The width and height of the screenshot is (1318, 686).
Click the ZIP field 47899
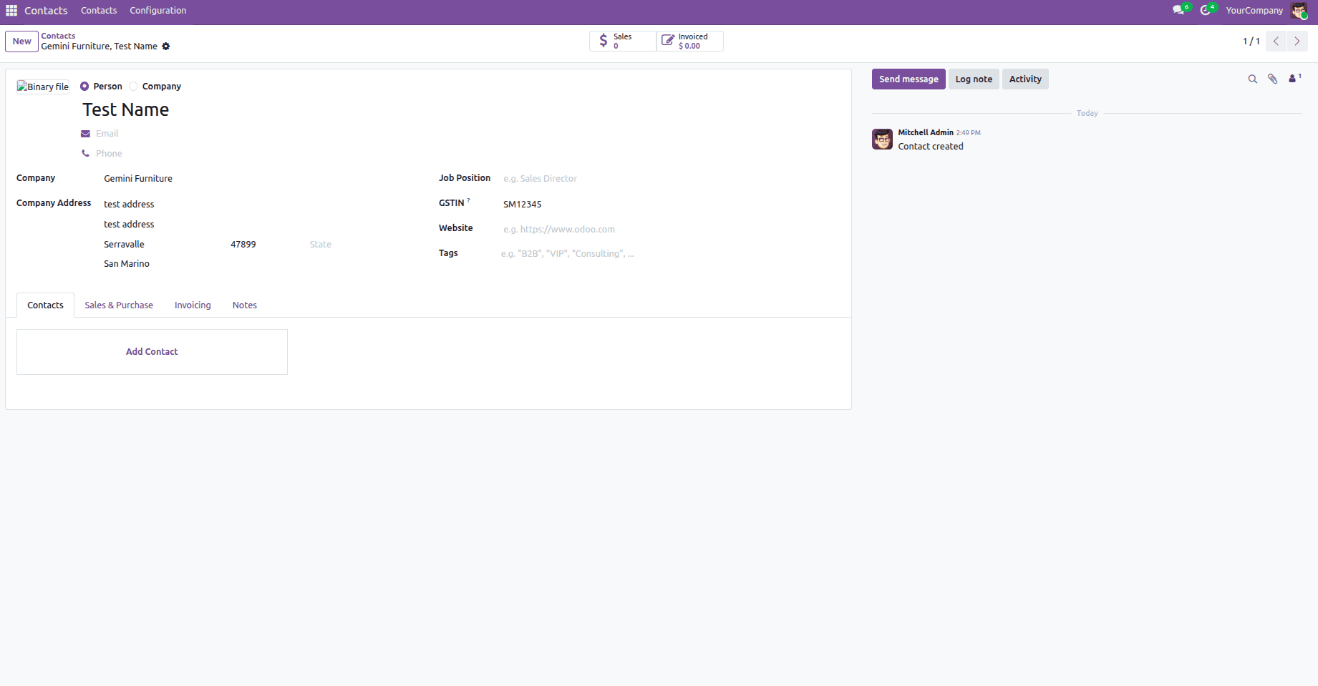click(266, 245)
